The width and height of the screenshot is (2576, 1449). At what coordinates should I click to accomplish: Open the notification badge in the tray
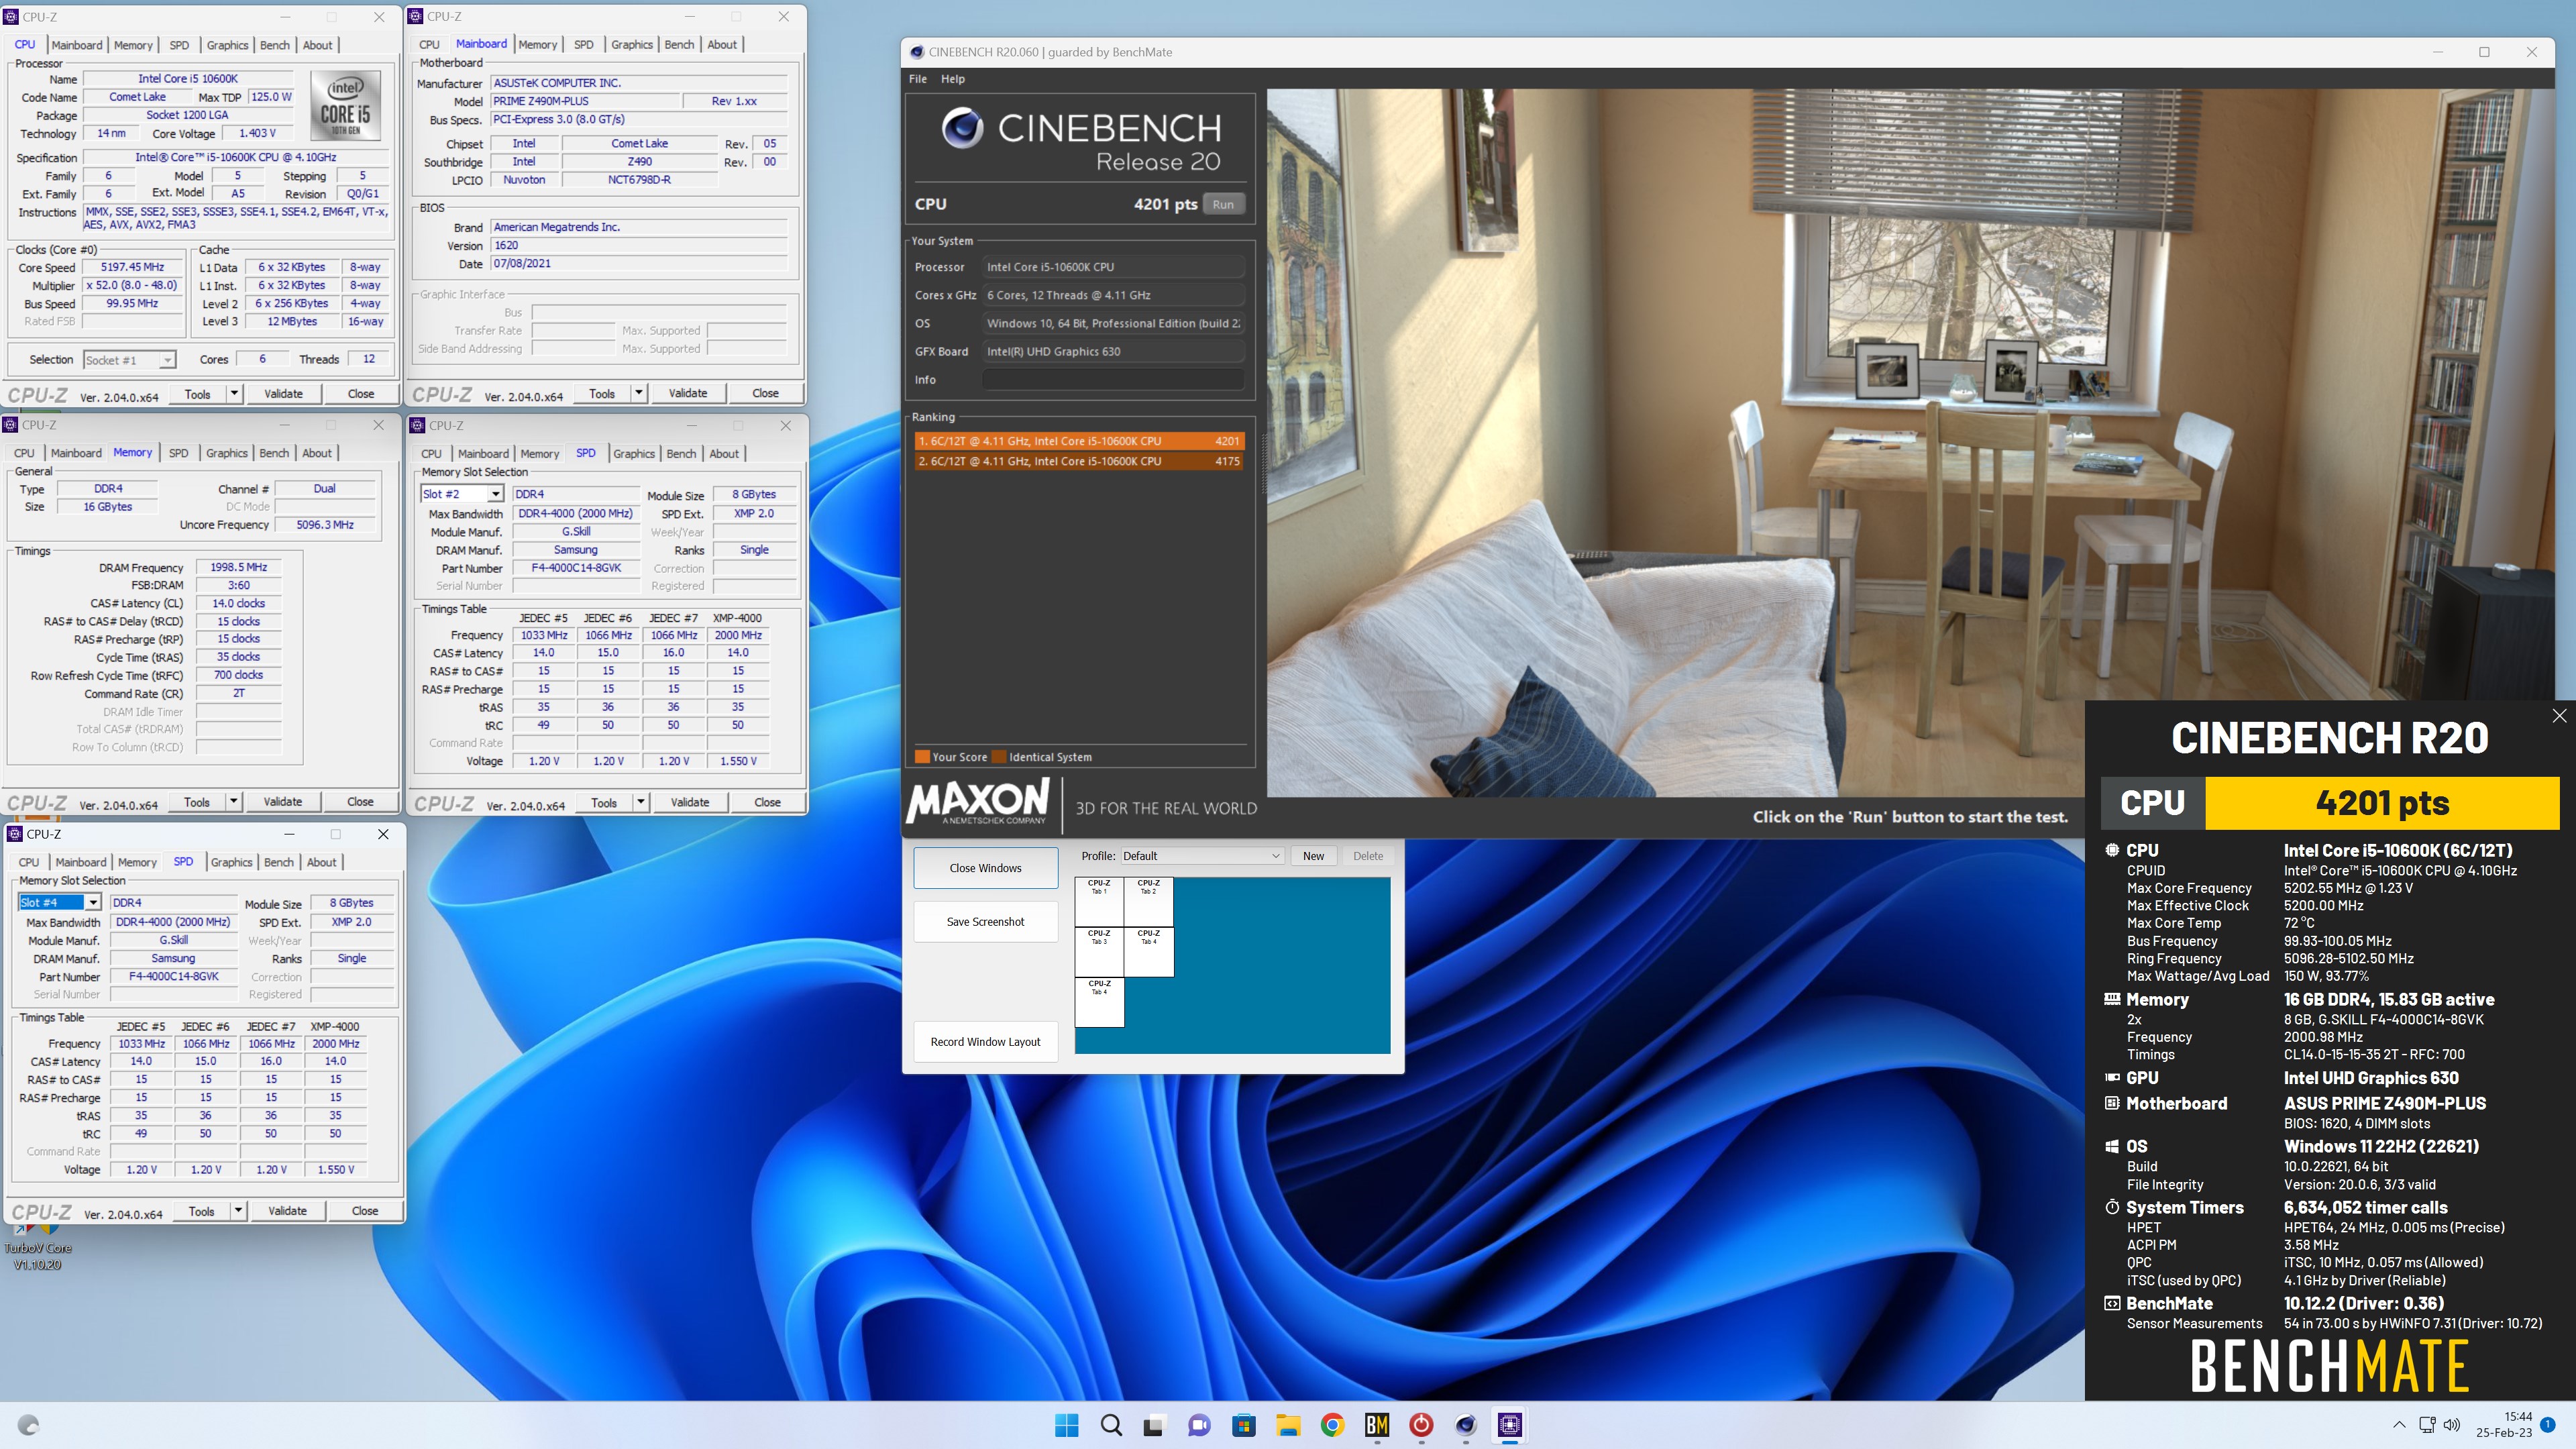(x=2548, y=1425)
